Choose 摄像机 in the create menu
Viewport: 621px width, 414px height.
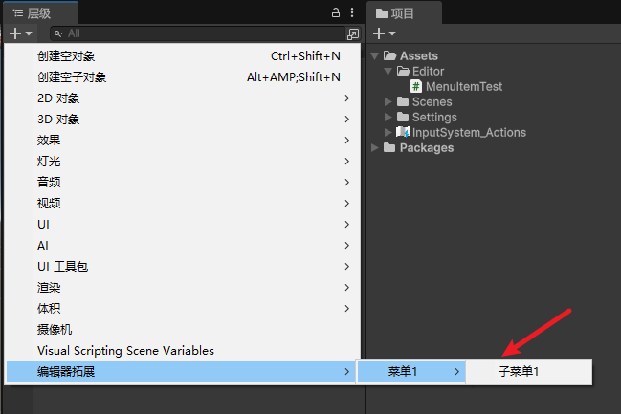pos(55,330)
